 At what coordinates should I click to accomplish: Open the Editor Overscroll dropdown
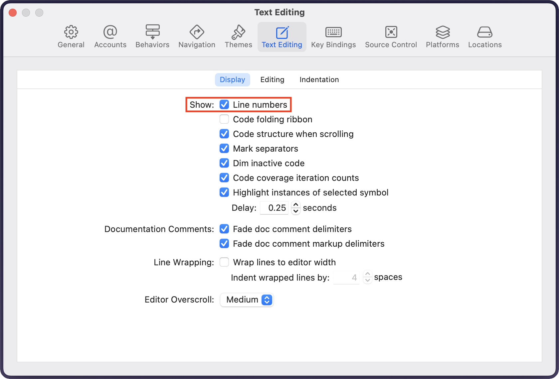(x=247, y=300)
